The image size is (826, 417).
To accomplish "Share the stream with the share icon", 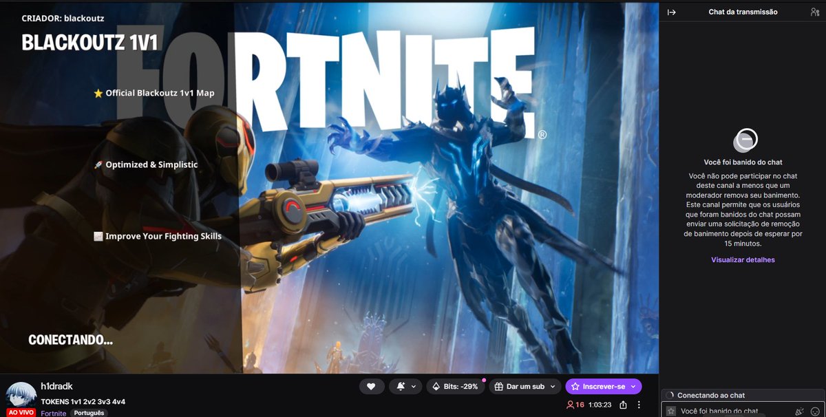I will click(x=623, y=405).
